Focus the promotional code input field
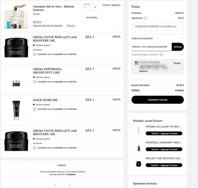Screen dimensions: 198x188 151,47
